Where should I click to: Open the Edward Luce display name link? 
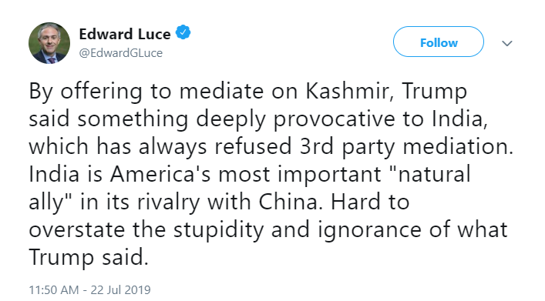pos(125,34)
